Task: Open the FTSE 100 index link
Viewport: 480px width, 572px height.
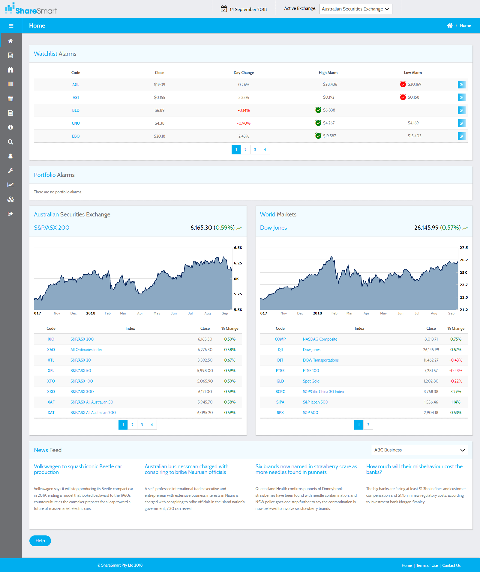Action: [311, 371]
